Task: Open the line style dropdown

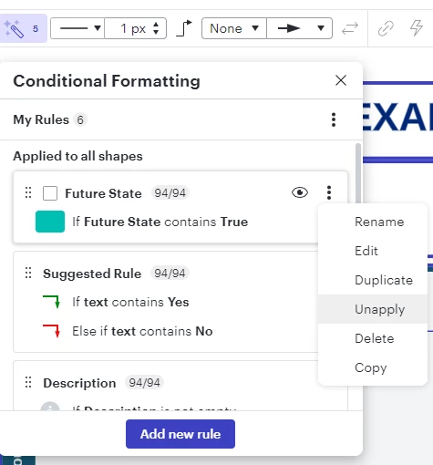Action: 77,28
